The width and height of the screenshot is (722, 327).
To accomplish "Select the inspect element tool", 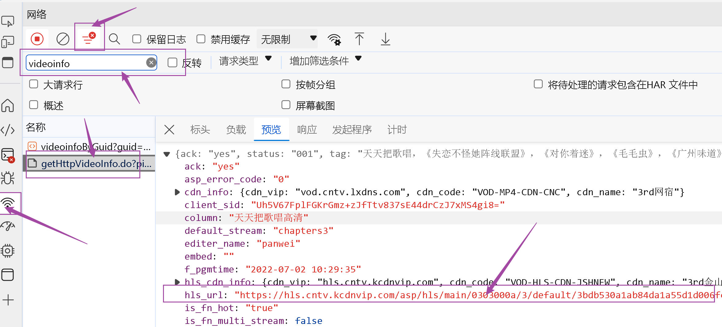I will (x=8, y=21).
